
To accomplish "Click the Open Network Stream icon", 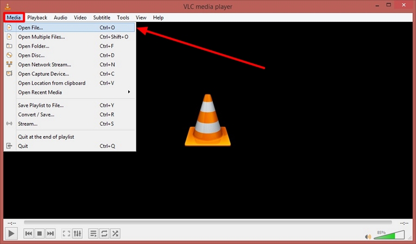I will coord(9,65).
